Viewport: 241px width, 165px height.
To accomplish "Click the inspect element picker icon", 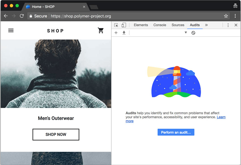I will [116, 25].
